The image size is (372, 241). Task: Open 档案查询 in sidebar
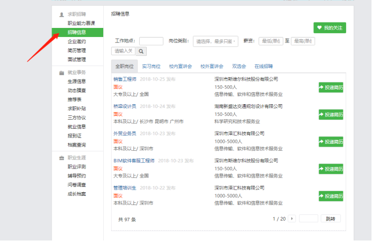pos(77,145)
